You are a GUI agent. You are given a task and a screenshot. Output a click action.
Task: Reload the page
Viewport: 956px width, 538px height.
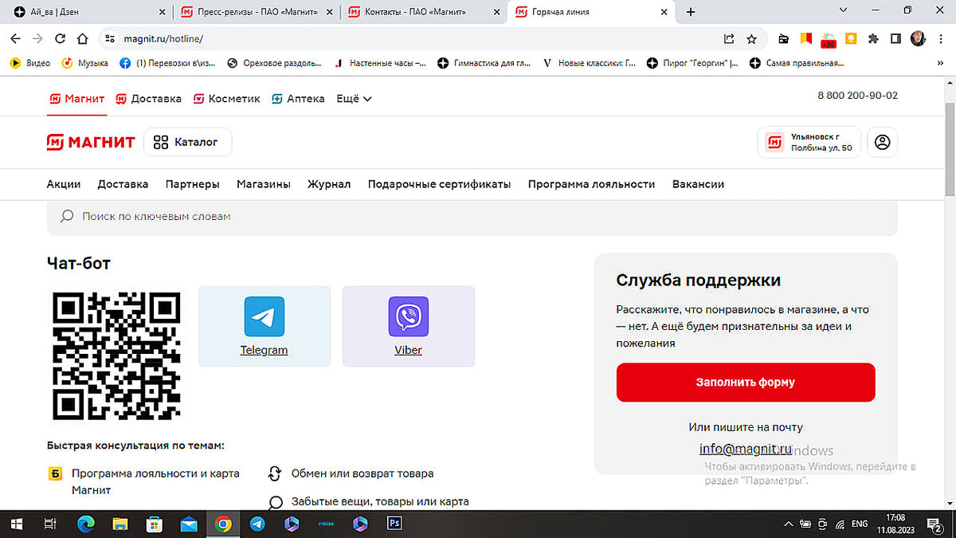tap(60, 38)
